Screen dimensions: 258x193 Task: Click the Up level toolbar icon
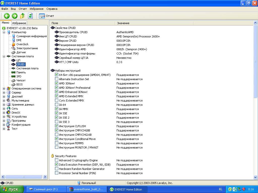(22, 16)
